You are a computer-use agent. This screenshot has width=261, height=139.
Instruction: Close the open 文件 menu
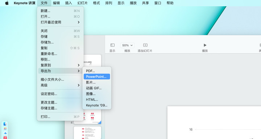pyautogui.click(x=44, y=3)
